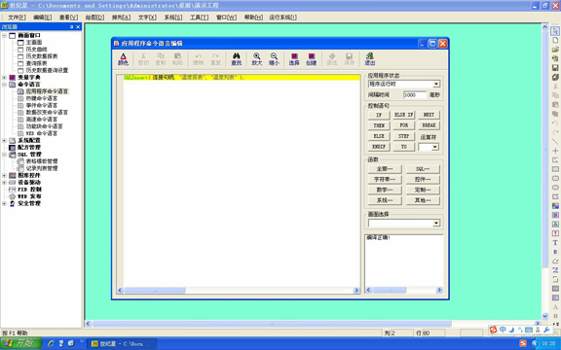
Task: Open the 画面选择 screen selection dropdown
Action: point(436,224)
